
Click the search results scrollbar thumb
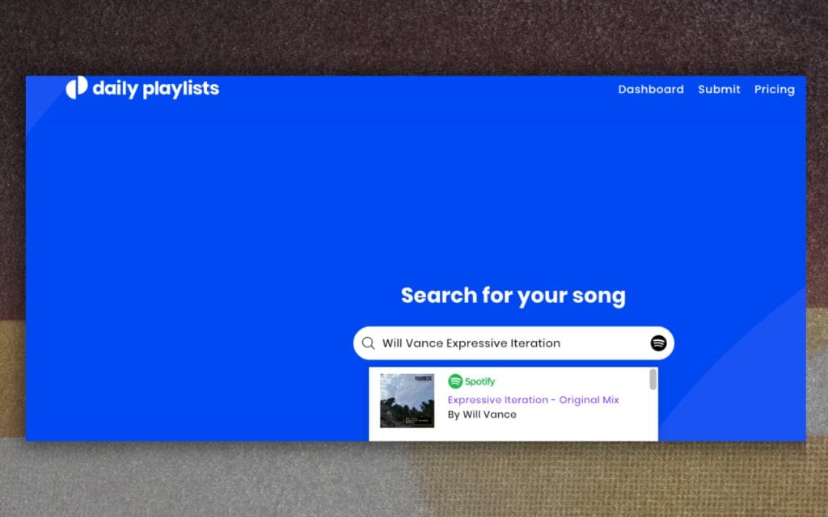pos(653,380)
